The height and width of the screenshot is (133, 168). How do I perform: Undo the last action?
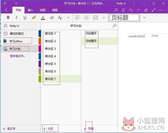click(131, 10)
